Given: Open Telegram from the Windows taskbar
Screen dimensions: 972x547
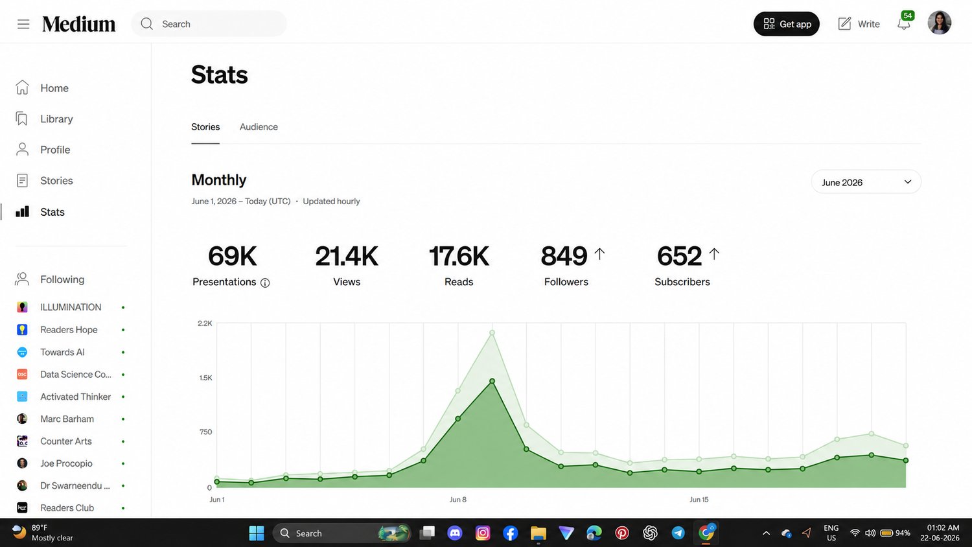Looking at the screenshot, I should tap(678, 533).
